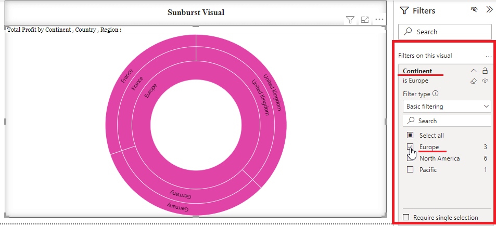Open ellipsis menu for Filters on this visual
Image resolution: width=496 pixels, height=226 pixels.
[488, 56]
